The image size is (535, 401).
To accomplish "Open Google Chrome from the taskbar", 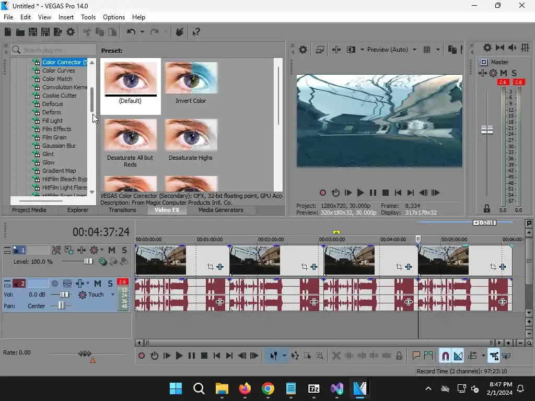I will 268,388.
